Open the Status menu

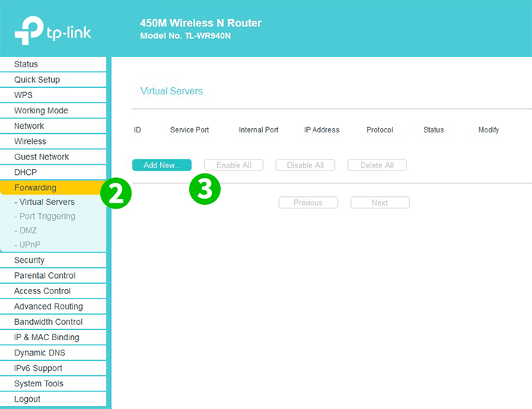pyautogui.click(x=26, y=64)
